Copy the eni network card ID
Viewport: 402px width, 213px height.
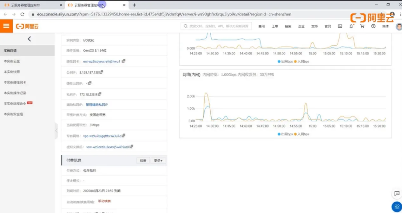123,61
